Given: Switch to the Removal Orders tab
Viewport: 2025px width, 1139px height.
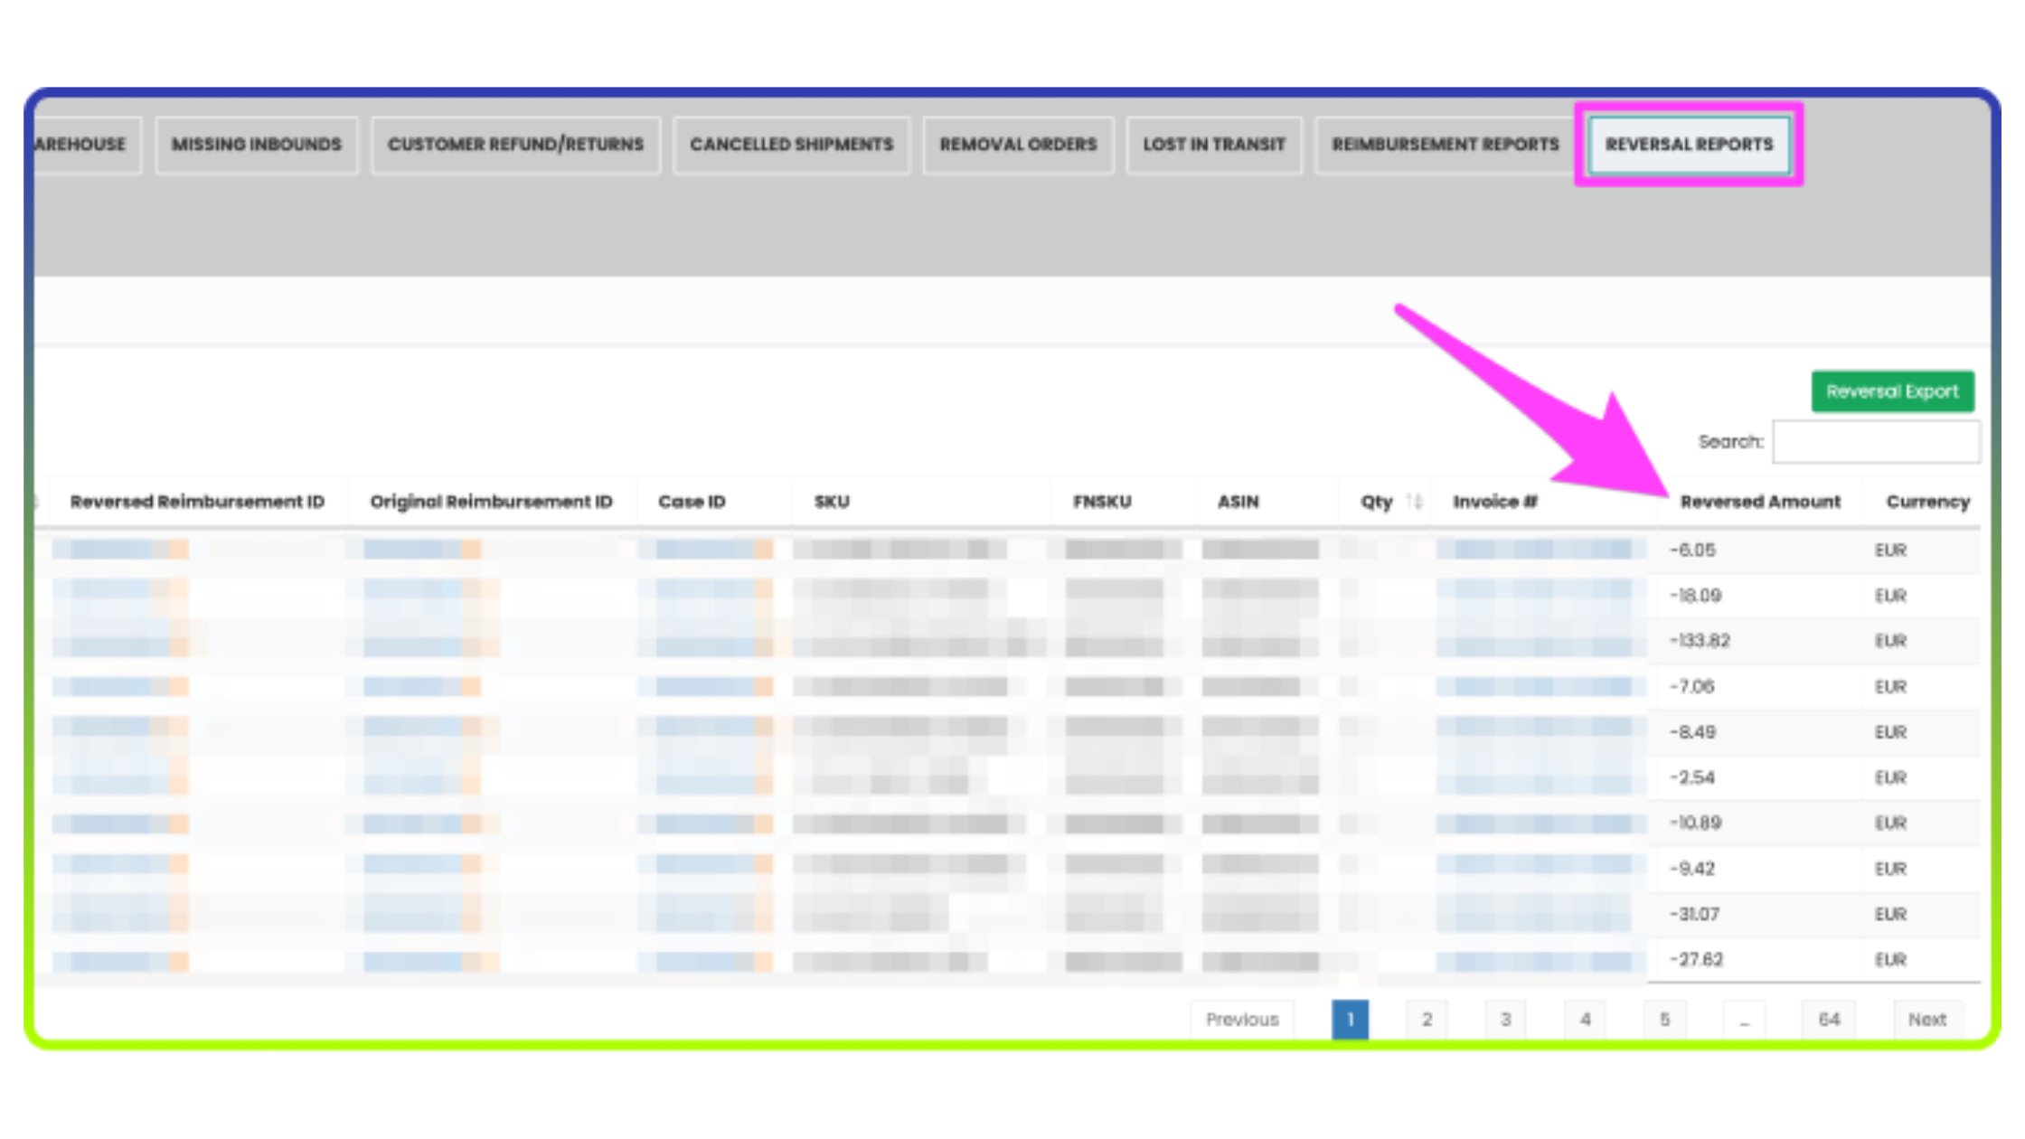Looking at the screenshot, I should pos(1018,144).
